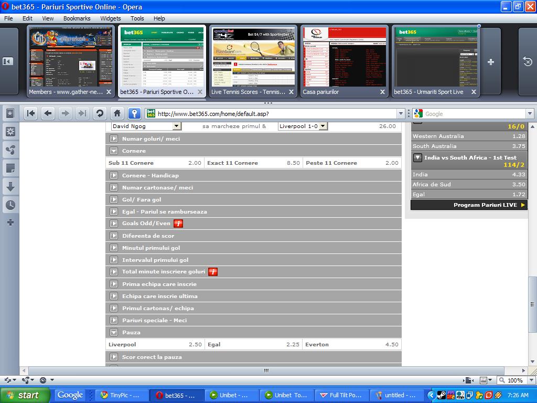
Task: Toggle the side panel button beside tabs
Action: (8, 61)
